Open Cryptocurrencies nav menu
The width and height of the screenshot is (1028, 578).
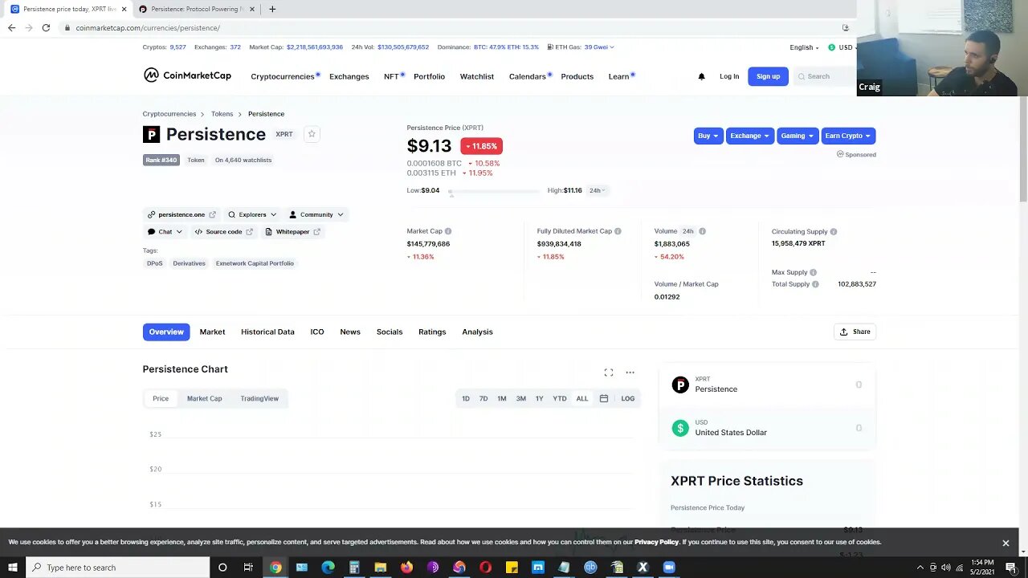pos(283,76)
